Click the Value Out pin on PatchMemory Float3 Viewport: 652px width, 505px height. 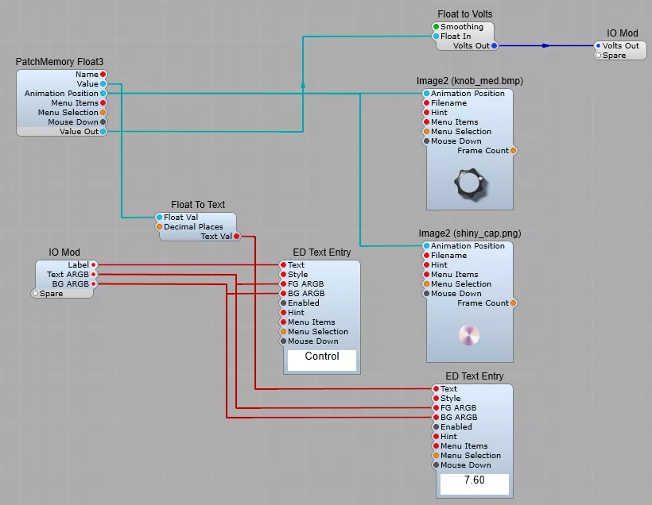[103, 132]
